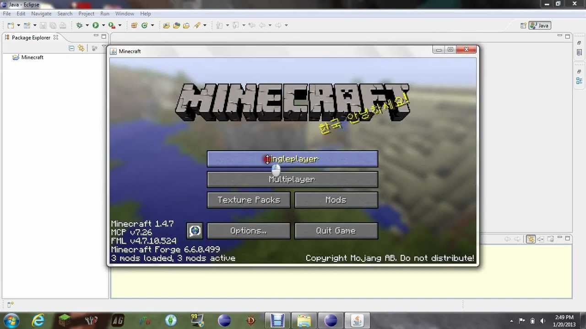Open the File menu
This screenshot has width=586, height=329.
point(7,14)
